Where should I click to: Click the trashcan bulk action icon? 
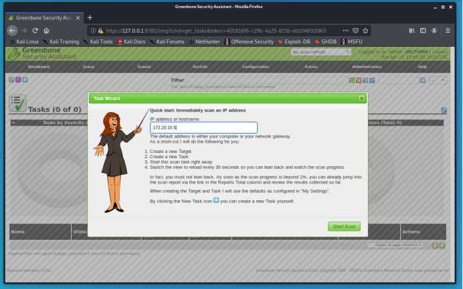(x=436, y=246)
